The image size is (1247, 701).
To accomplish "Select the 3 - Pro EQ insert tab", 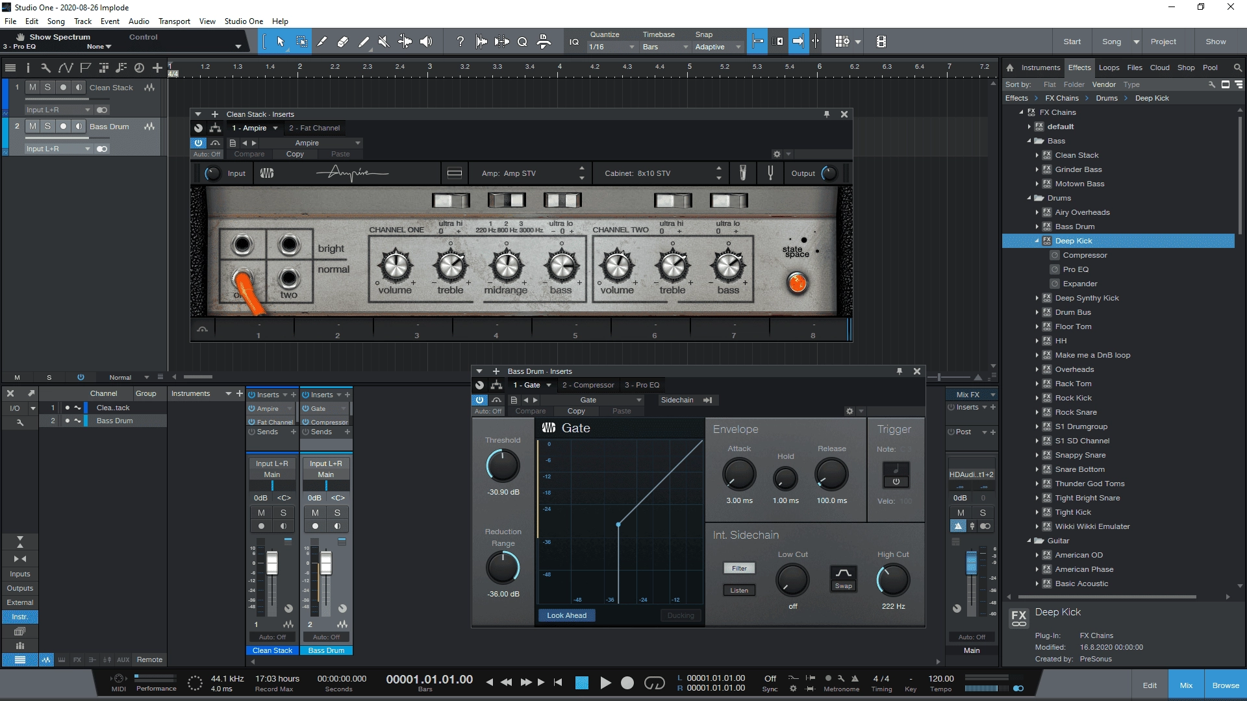I will click(642, 385).
